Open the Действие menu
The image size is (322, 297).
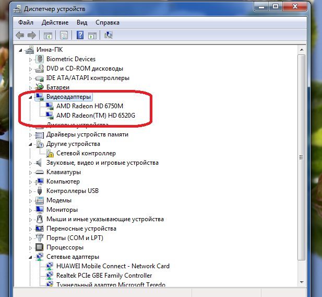pyautogui.click(x=55, y=22)
